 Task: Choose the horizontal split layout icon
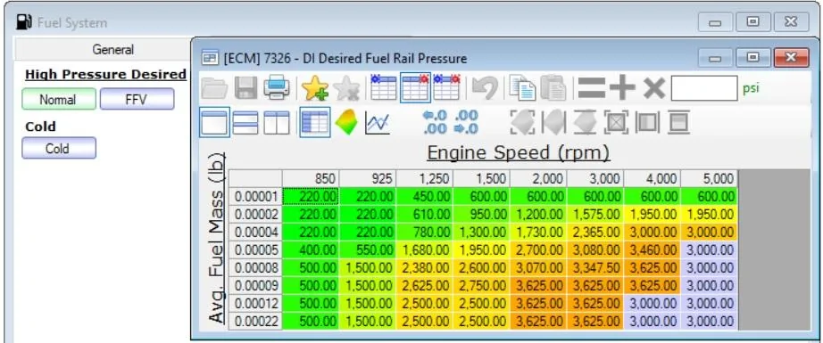coord(245,123)
